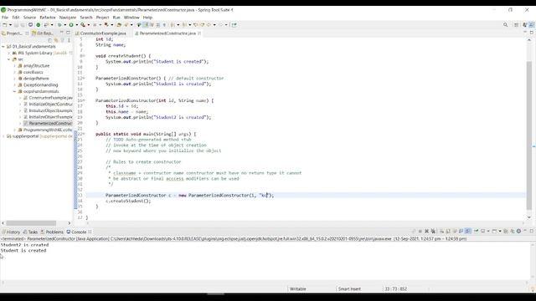536x301 pixels.
Task: Click the Smart Insert status field
Action: coord(349,288)
